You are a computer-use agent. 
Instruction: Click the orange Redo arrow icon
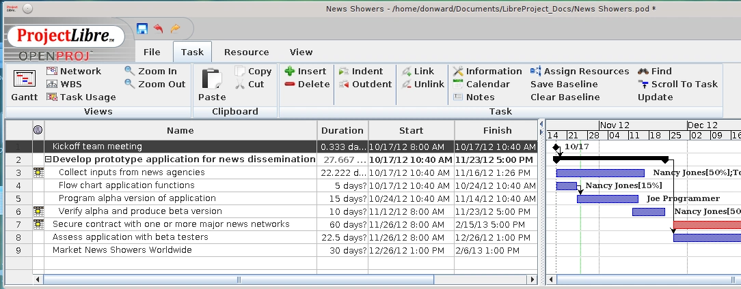(175, 29)
